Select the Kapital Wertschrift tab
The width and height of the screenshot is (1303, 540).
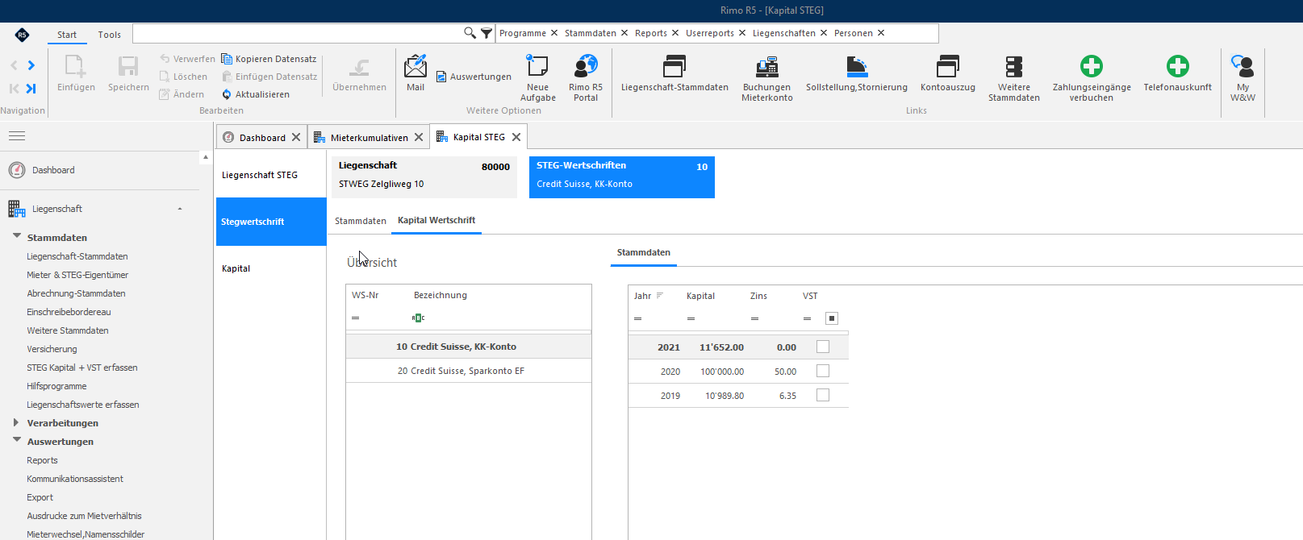coord(436,220)
